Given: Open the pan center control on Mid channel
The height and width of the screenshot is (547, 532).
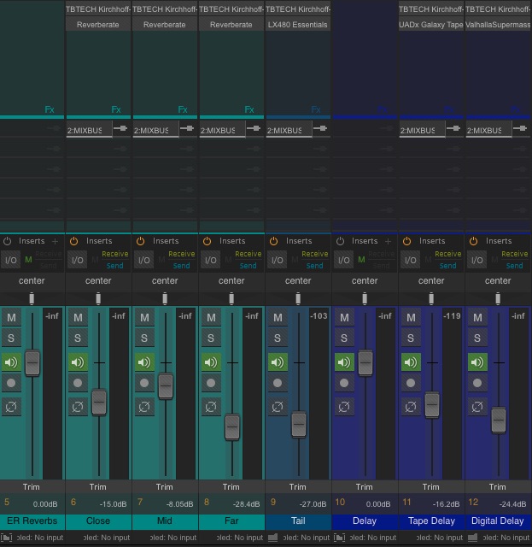Looking at the screenshot, I should [x=165, y=280].
